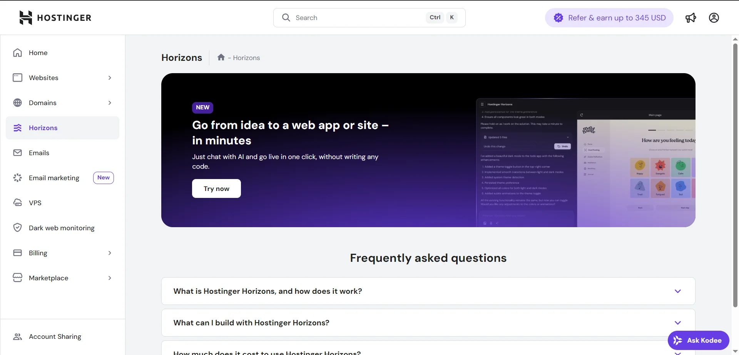Click the breadcrumb home icon
The height and width of the screenshot is (355, 739).
pyautogui.click(x=221, y=57)
